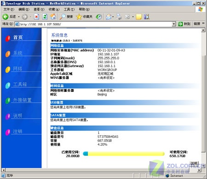Click the vertical scrollbar thumb
This screenshot has width=207, height=179.
(x=203, y=104)
